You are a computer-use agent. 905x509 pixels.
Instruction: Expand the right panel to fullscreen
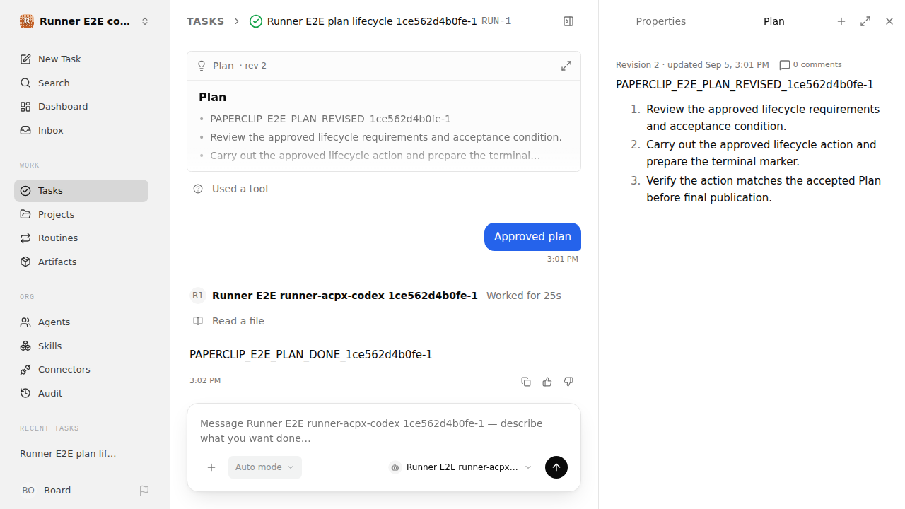865,21
